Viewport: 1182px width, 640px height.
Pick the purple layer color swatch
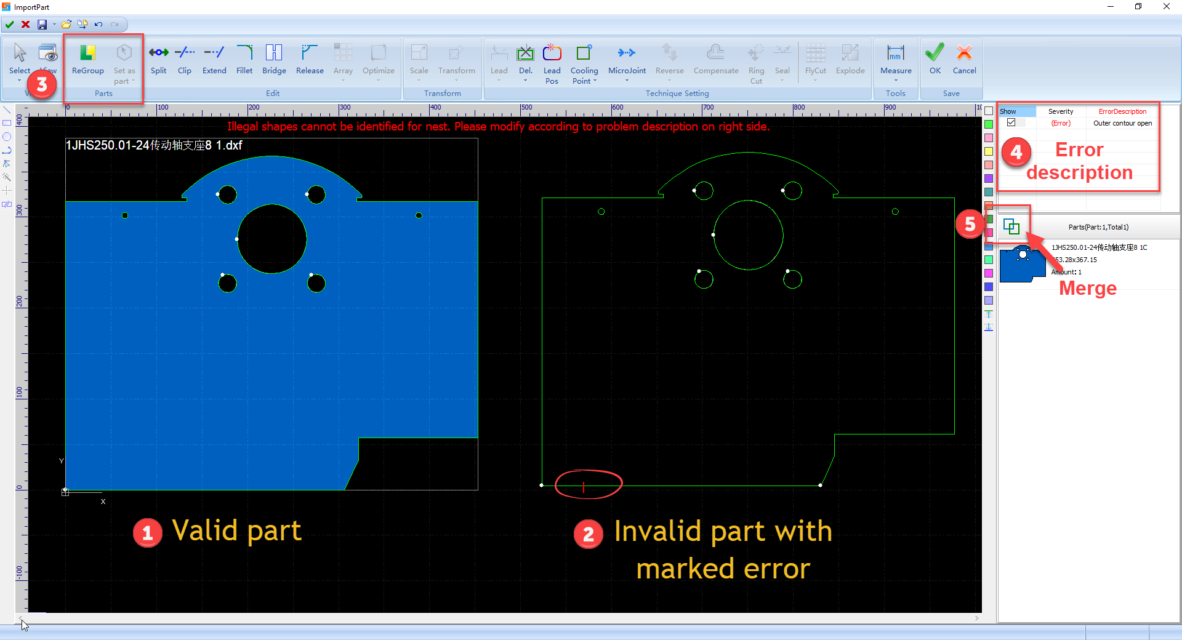point(989,178)
